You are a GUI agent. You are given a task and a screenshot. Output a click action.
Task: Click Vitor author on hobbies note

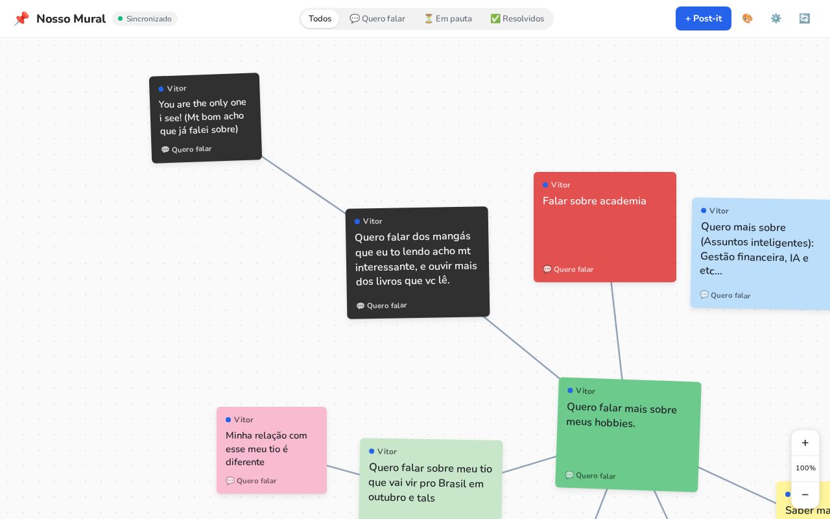(x=582, y=391)
